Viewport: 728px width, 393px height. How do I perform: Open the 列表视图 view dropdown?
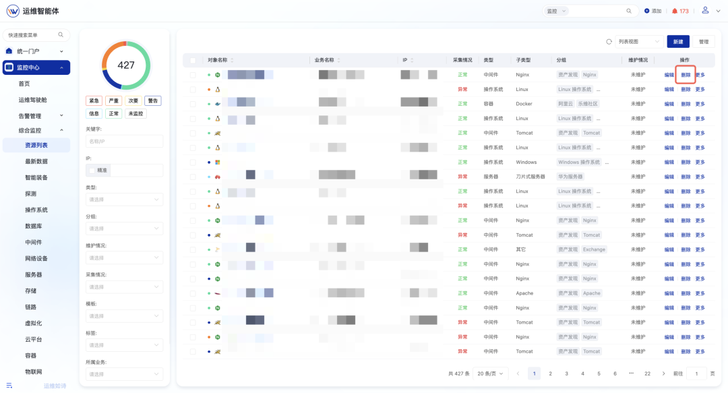tap(639, 42)
